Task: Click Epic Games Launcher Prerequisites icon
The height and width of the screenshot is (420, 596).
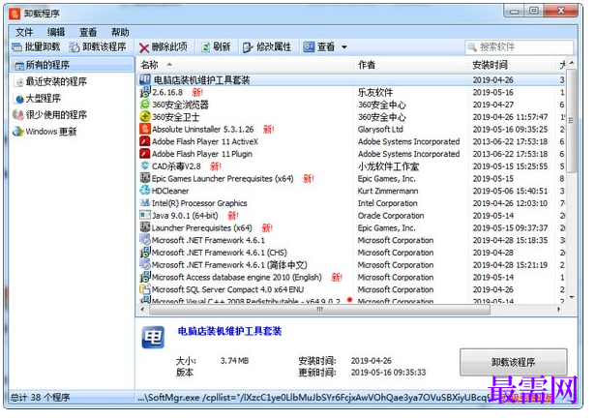Action: 145,178
